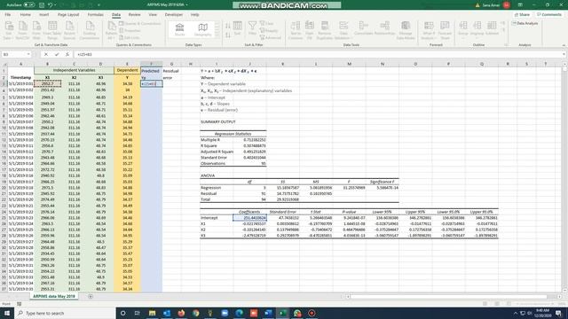Toggle the AutoSave switch
The height and width of the screenshot is (319, 568).
29,5
